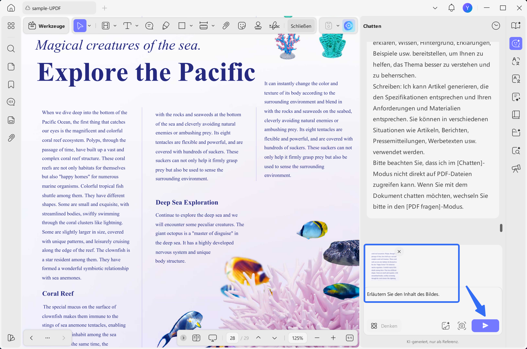
Task: Open the sticker tool
Action: 242,26
